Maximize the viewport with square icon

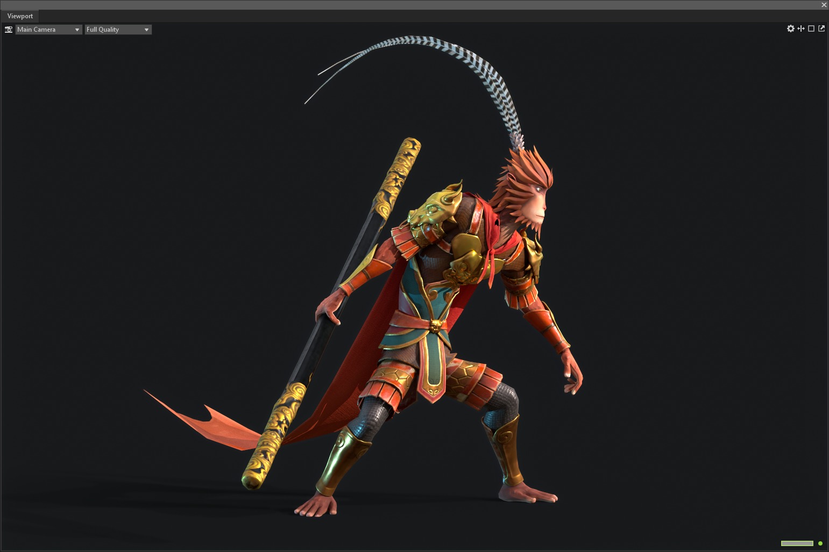[x=811, y=28]
